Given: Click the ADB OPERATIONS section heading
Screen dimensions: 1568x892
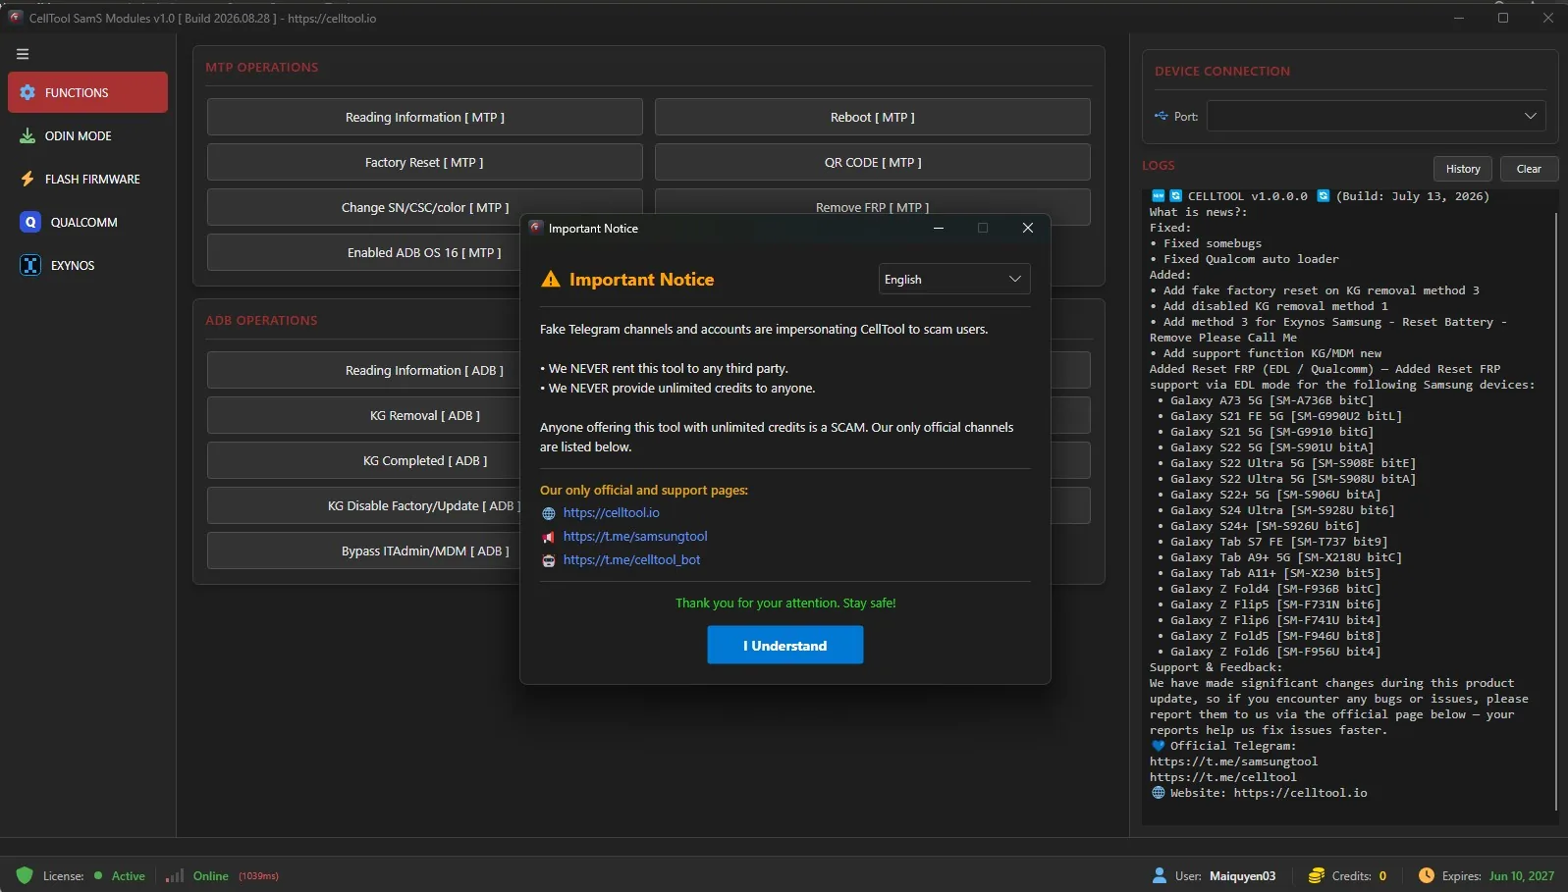Looking at the screenshot, I should [261, 321].
